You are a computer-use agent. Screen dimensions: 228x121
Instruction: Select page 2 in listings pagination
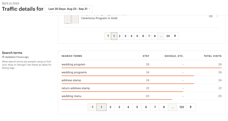coord(119,36)
